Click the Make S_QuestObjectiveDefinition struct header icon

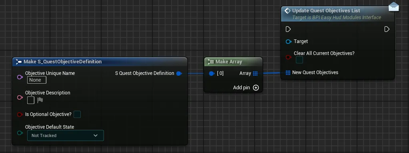tap(19, 62)
